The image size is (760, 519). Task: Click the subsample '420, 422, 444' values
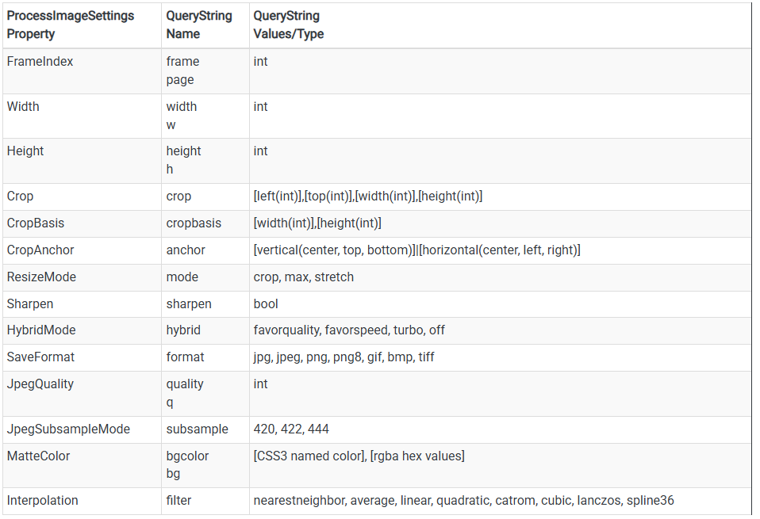coord(291,429)
